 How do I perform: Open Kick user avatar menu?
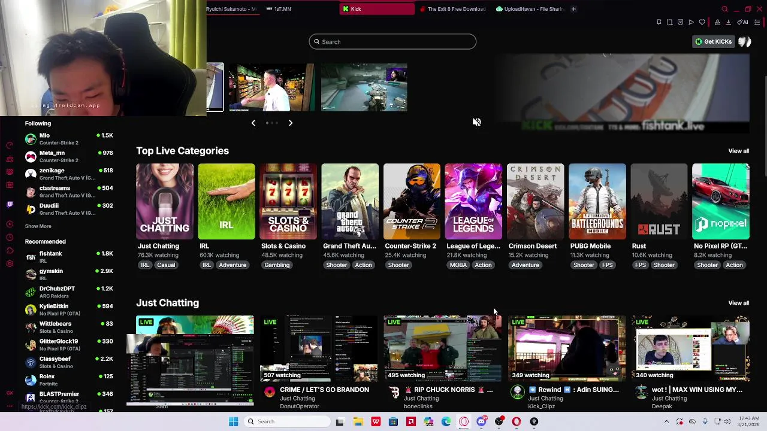tap(744, 41)
